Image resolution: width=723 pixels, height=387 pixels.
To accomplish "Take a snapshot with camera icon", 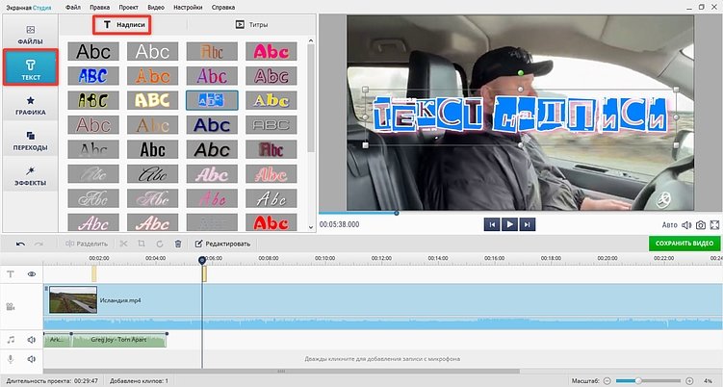I will point(701,224).
